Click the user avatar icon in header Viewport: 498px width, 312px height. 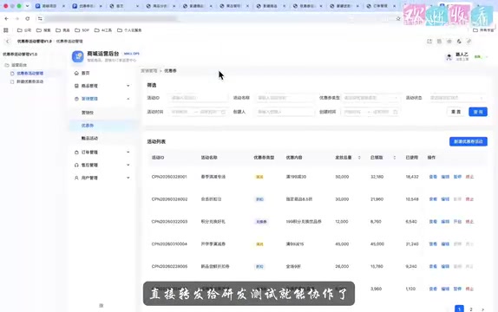point(449,57)
